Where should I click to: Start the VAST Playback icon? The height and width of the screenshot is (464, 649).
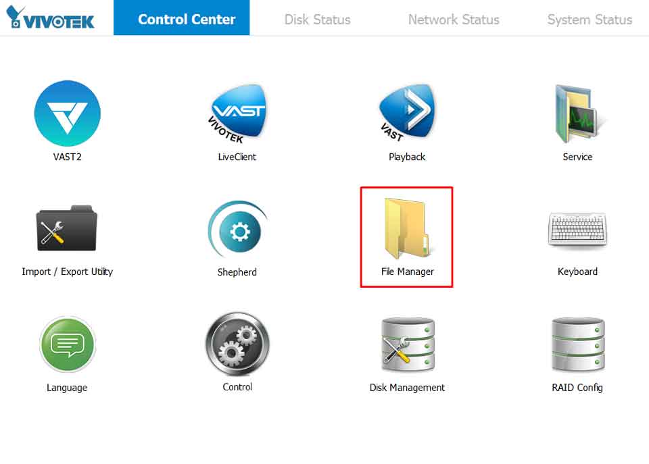coord(407,113)
